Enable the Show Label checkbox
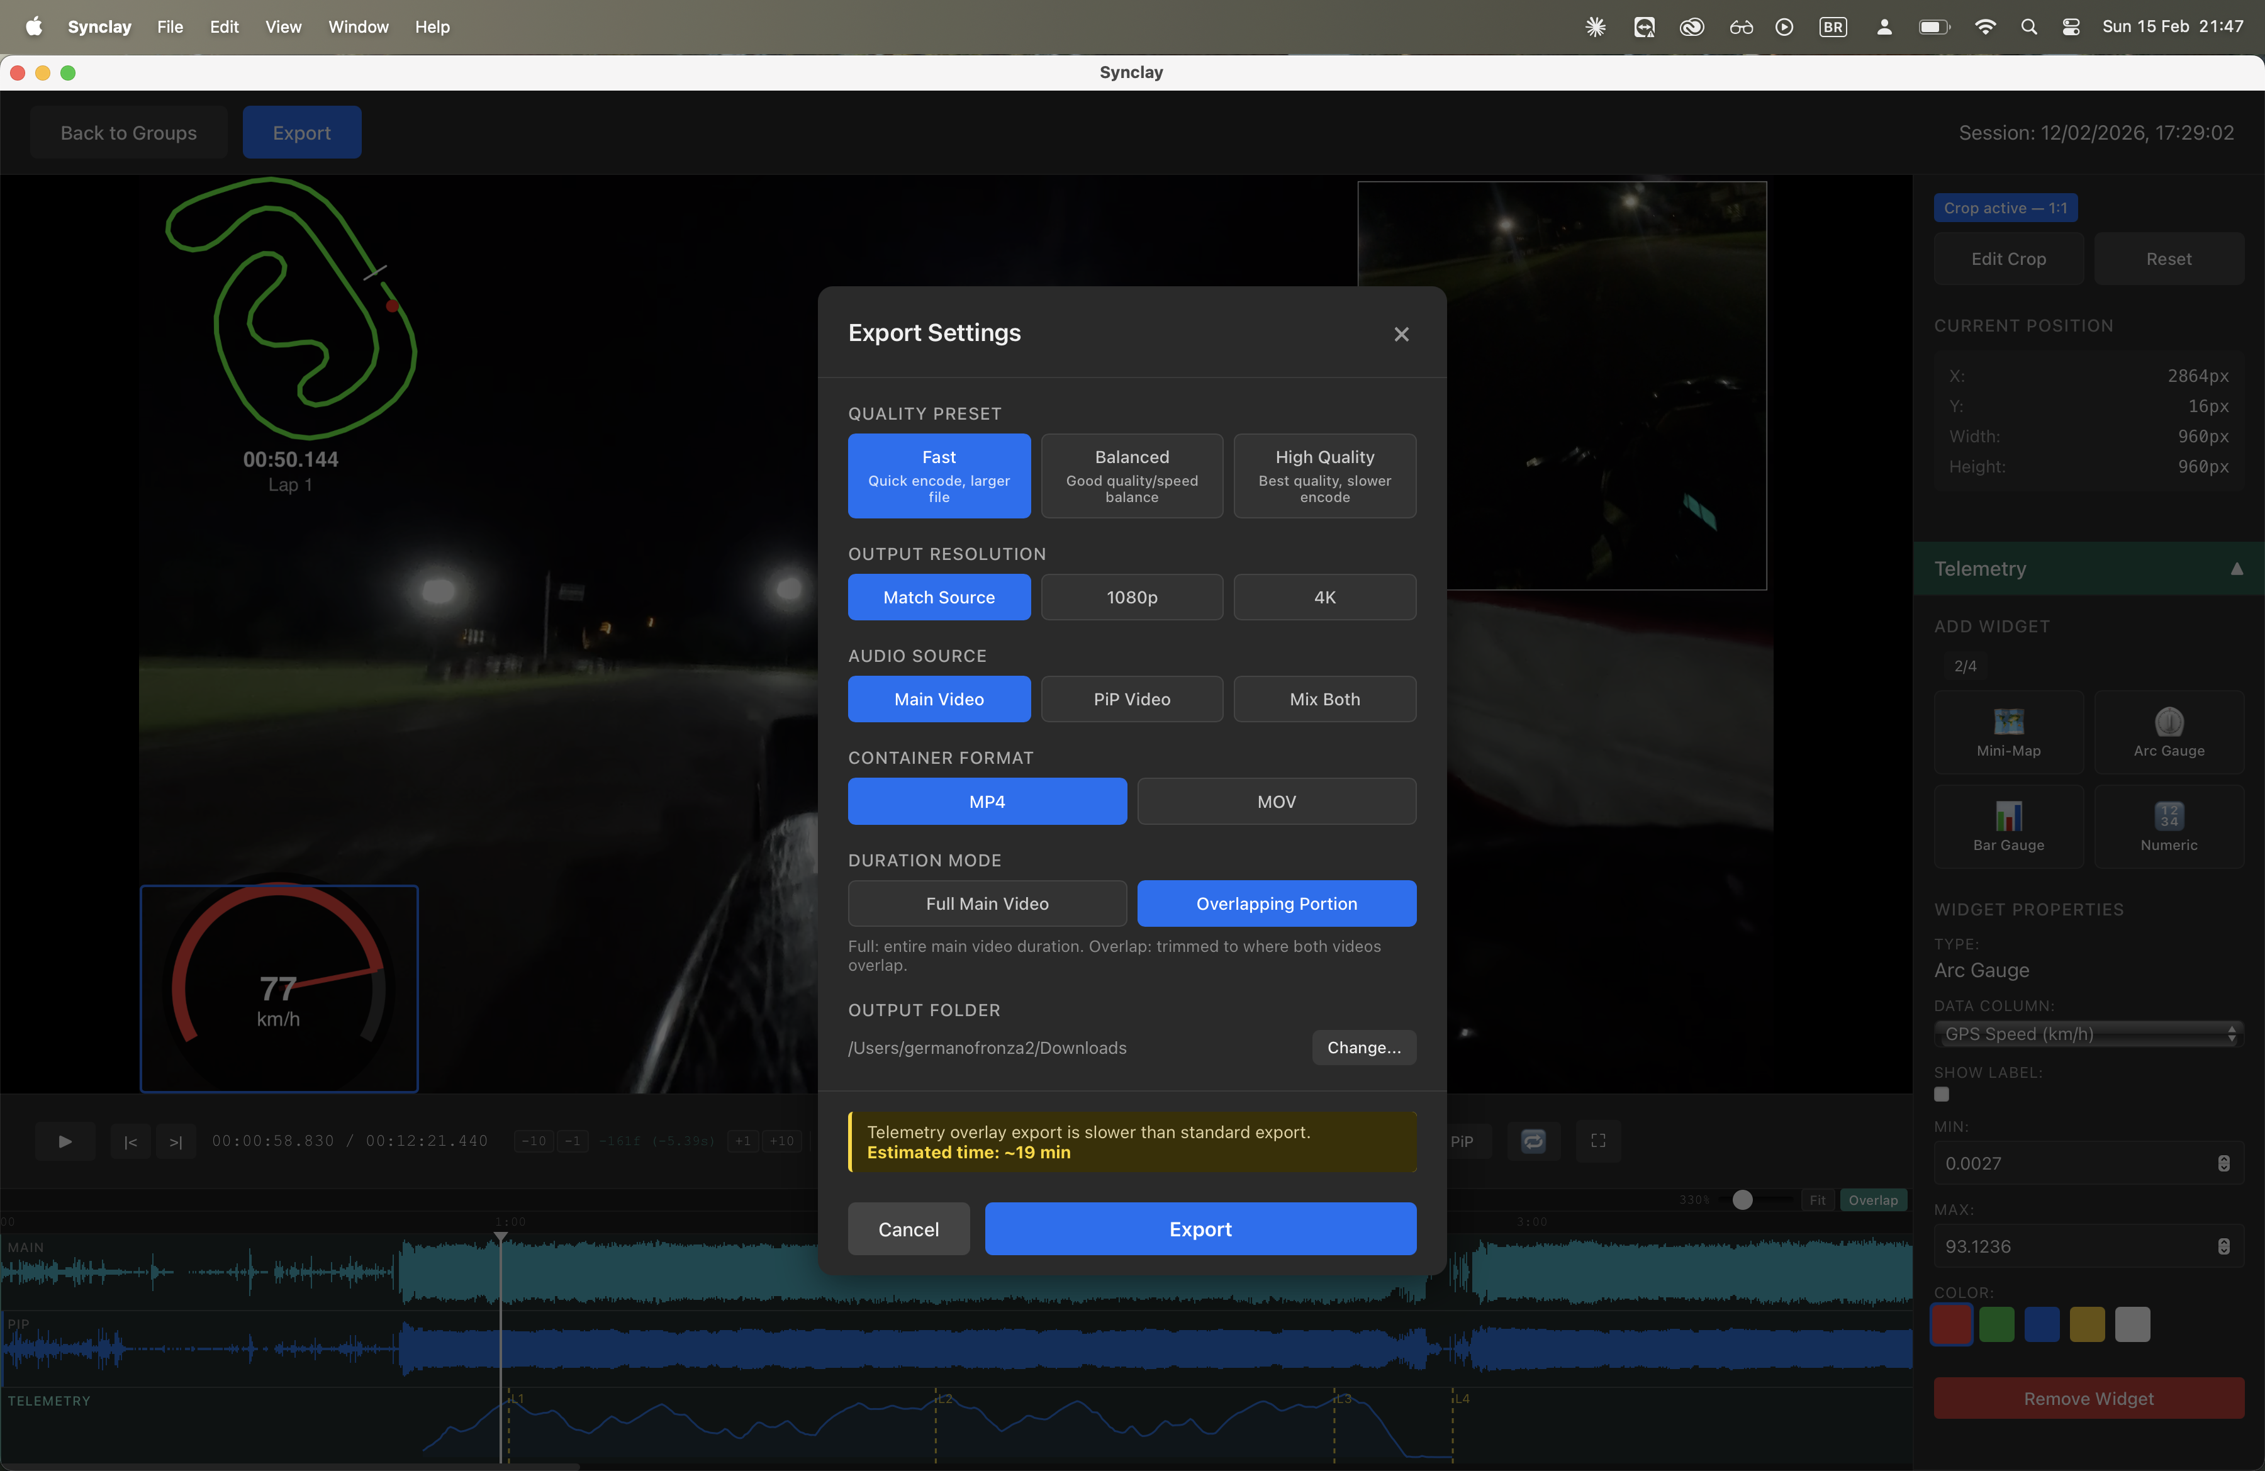The height and width of the screenshot is (1471, 2265). click(x=1942, y=1095)
